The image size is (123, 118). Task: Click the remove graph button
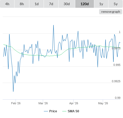click(111, 12)
